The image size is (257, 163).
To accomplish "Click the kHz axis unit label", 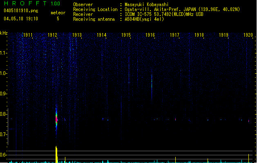I will [x=4, y=33].
